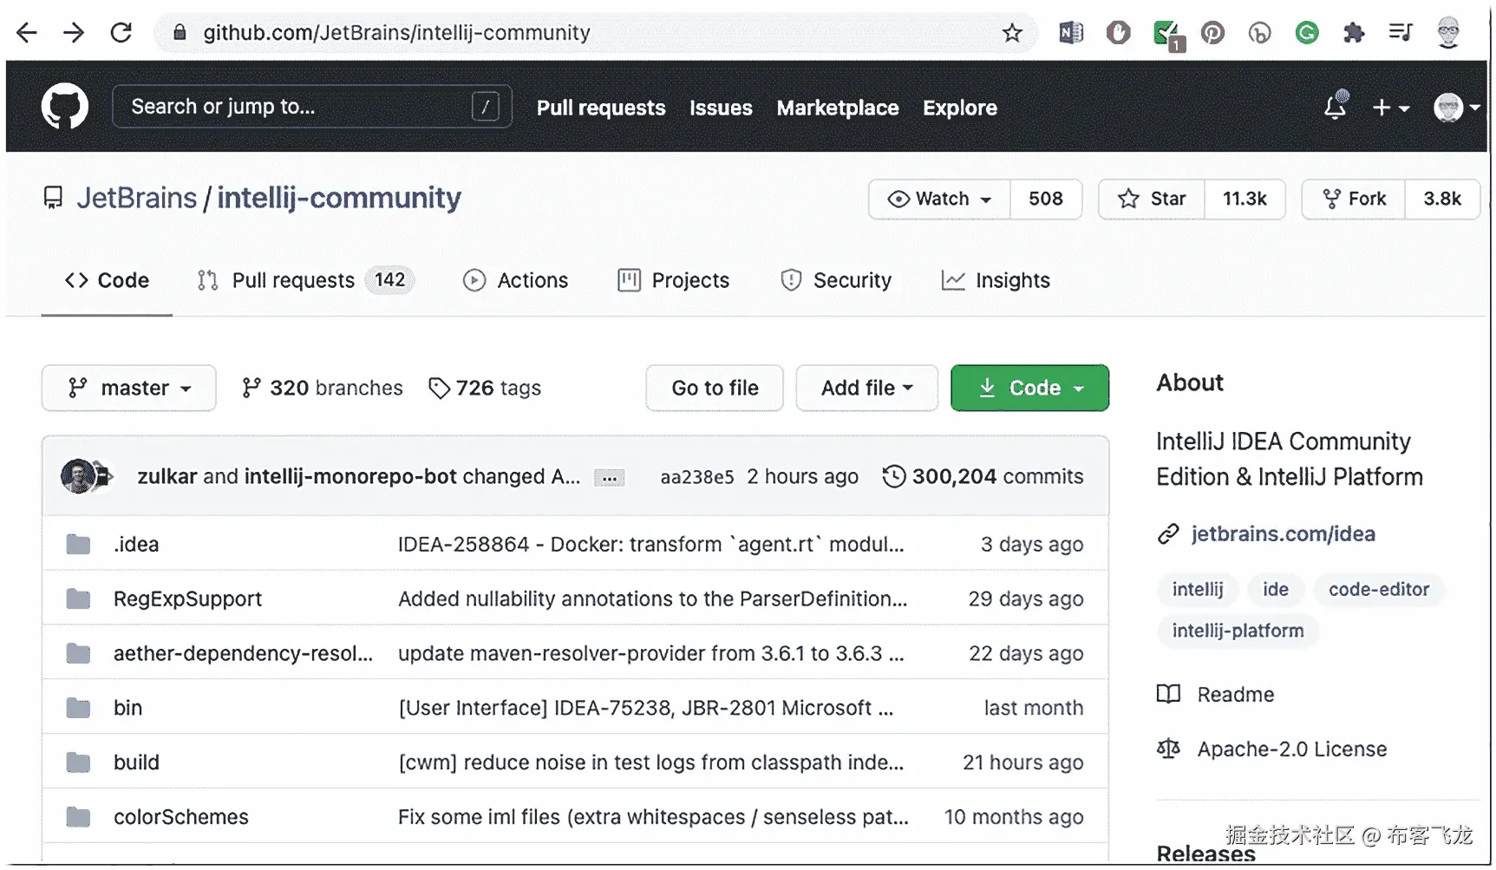Screen dimensions: 1496x870
Task: Click the GitHub search input field
Action: click(x=295, y=107)
